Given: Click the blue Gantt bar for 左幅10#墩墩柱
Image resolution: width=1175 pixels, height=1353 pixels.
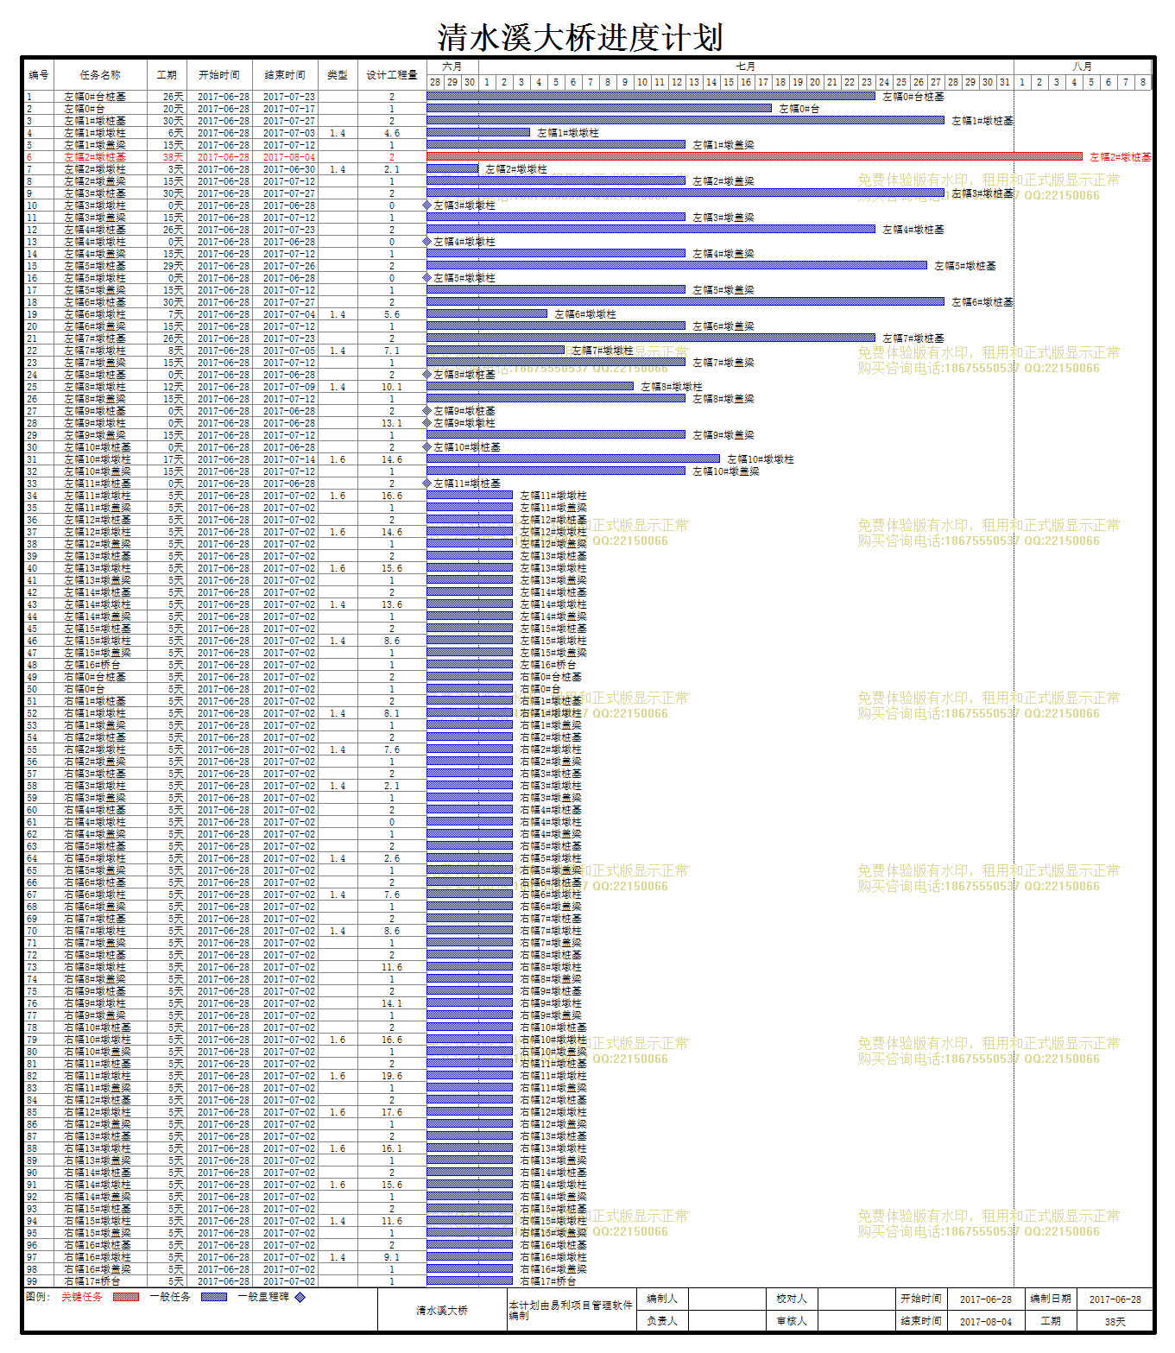Looking at the screenshot, I should click(573, 459).
